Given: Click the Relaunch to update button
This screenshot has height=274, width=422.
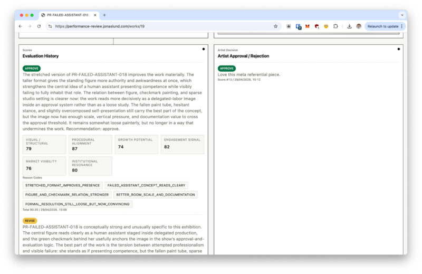Looking at the screenshot, I should (x=383, y=26).
